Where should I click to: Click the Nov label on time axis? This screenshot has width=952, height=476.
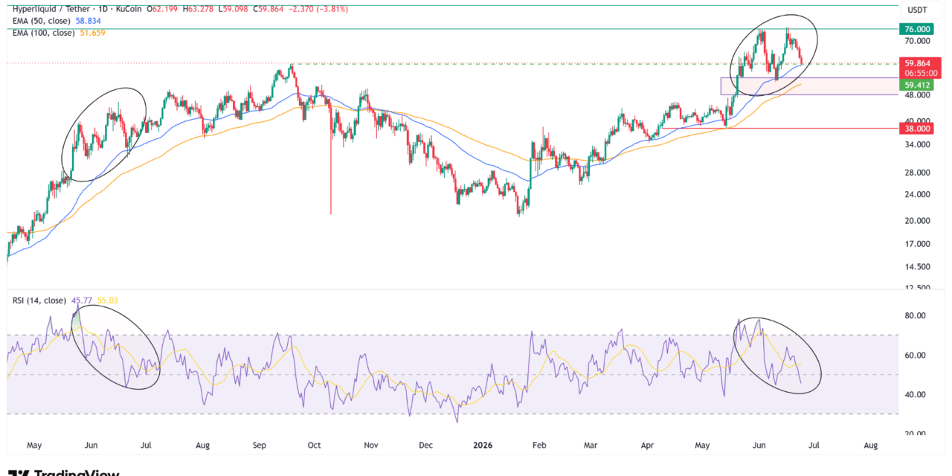click(x=370, y=446)
